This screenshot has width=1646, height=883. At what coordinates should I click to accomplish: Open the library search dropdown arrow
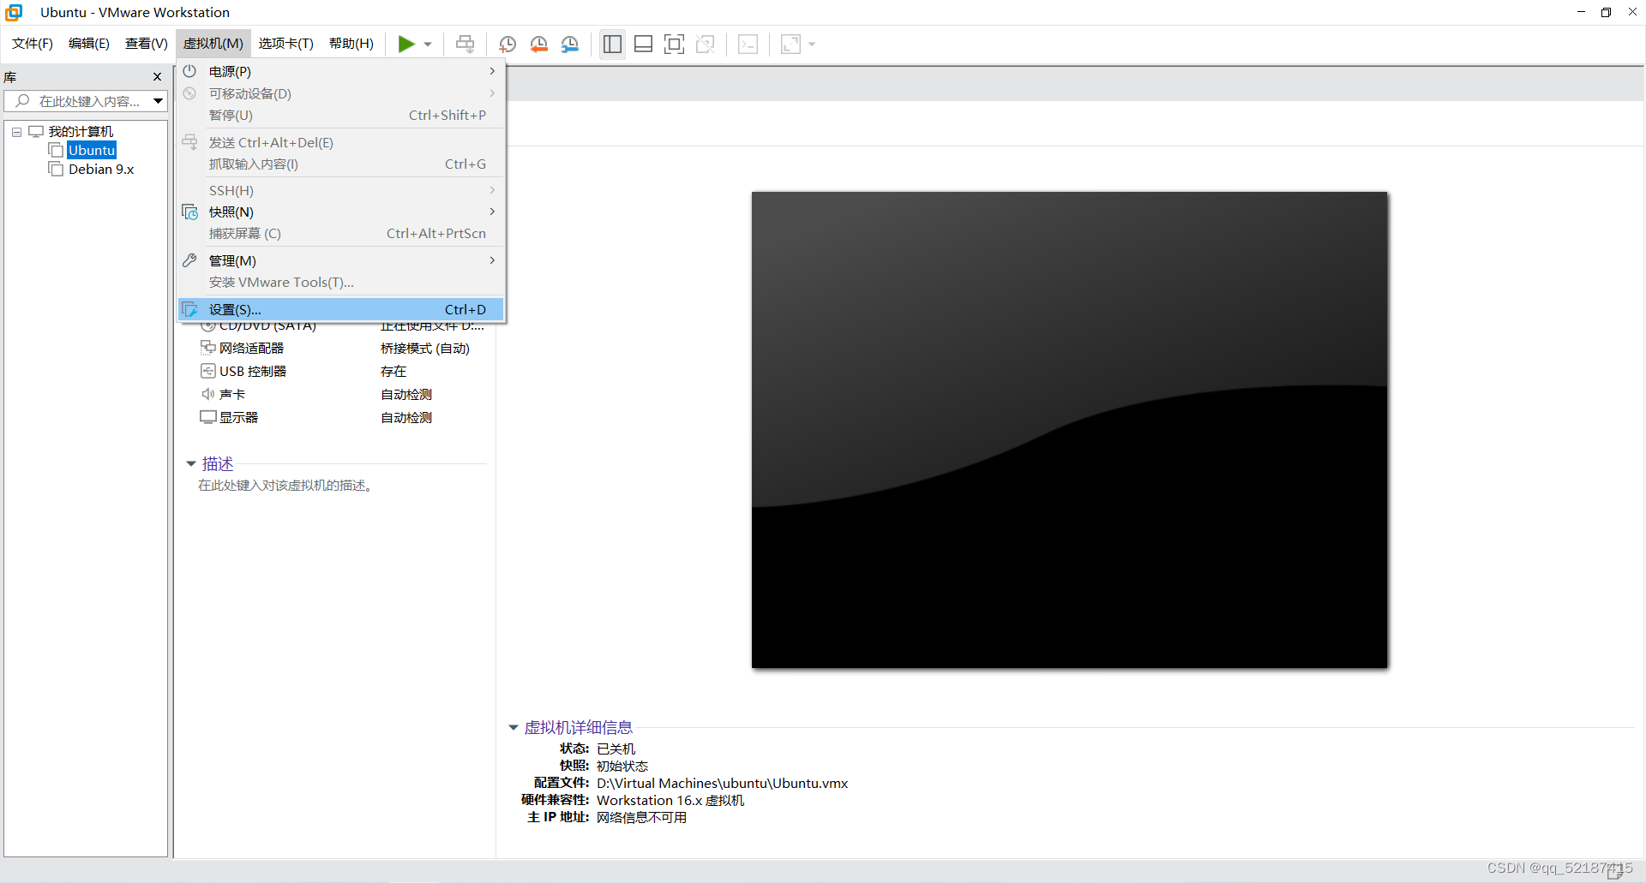159,101
